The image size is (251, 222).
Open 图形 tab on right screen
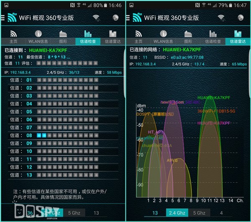click(188, 37)
